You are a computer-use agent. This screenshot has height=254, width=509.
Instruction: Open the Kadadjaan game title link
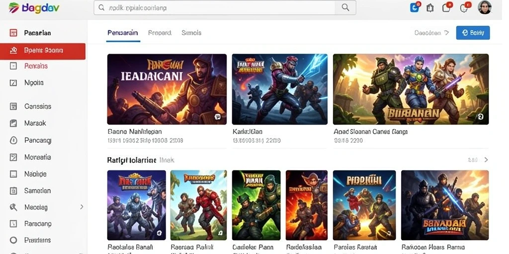click(248, 132)
